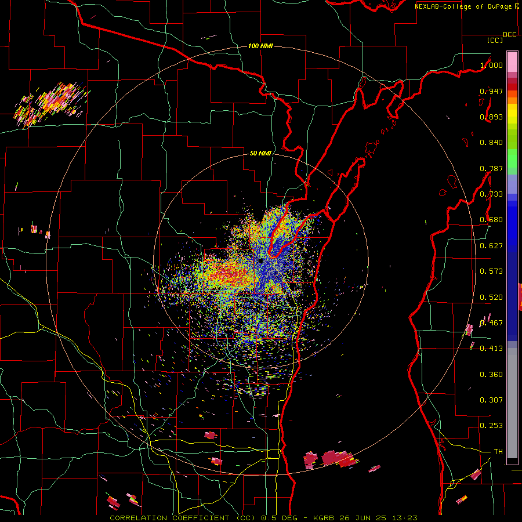The width and height of the screenshot is (522, 522).
Task: Pick the bright green band on color scale
Action: click(x=512, y=158)
